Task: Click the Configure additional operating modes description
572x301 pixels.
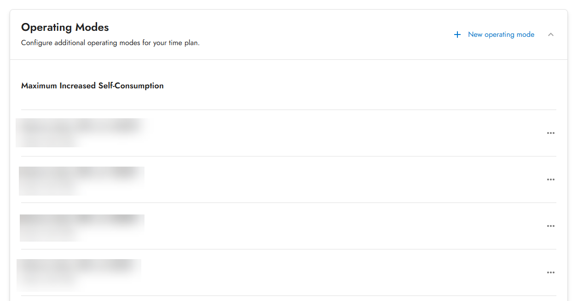Action: tap(110, 43)
